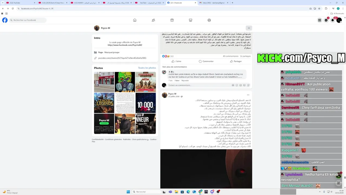Viewport: 346px width, 195px height.
Task: Click the browser address bar URL
Action: coord(37,8)
